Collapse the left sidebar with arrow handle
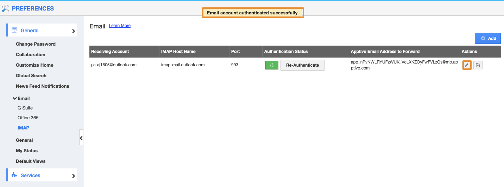The height and width of the screenshot is (187, 504). tap(81, 138)
